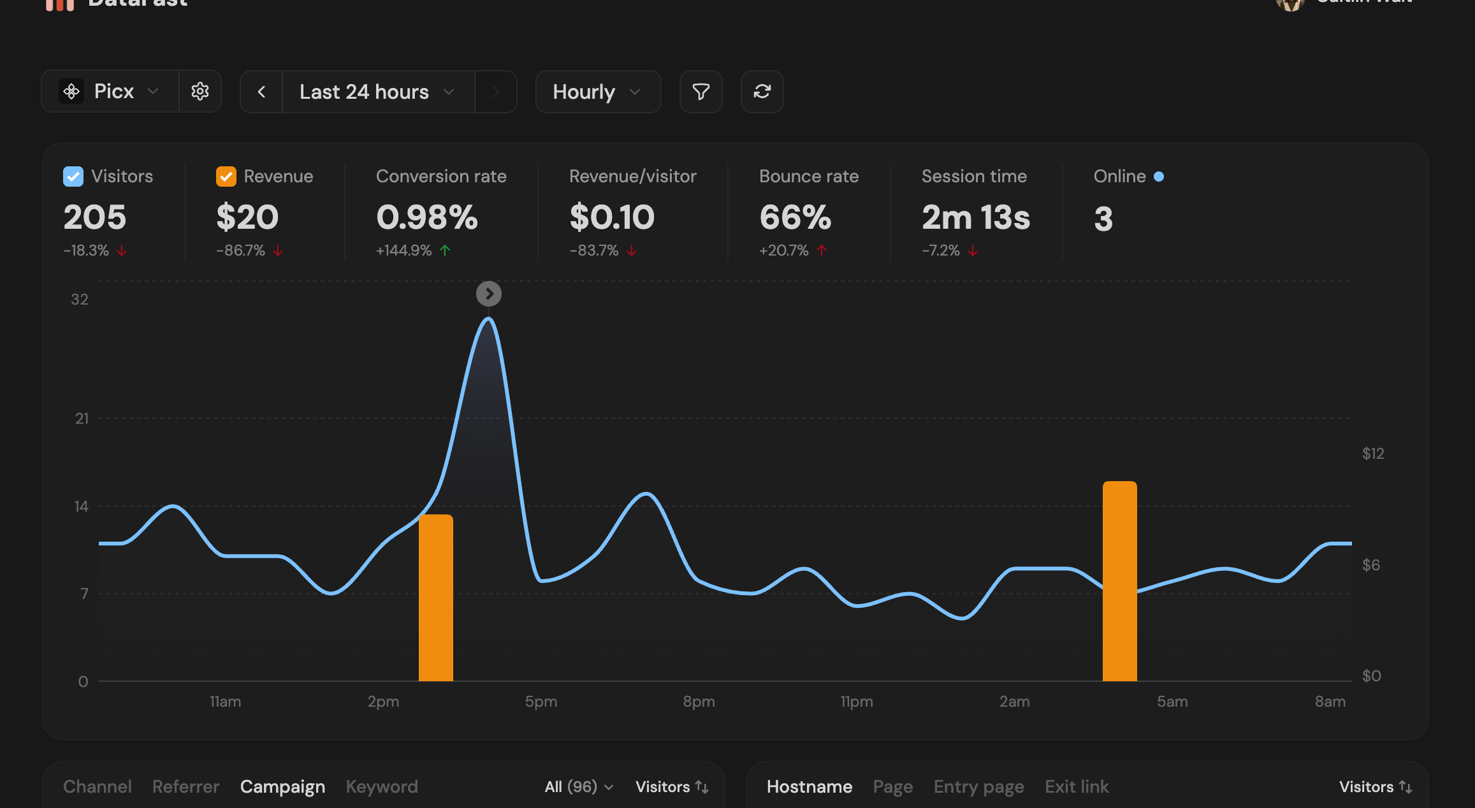This screenshot has width=1475, height=808.
Task: Click the Picx site logo icon
Action: coord(71,92)
